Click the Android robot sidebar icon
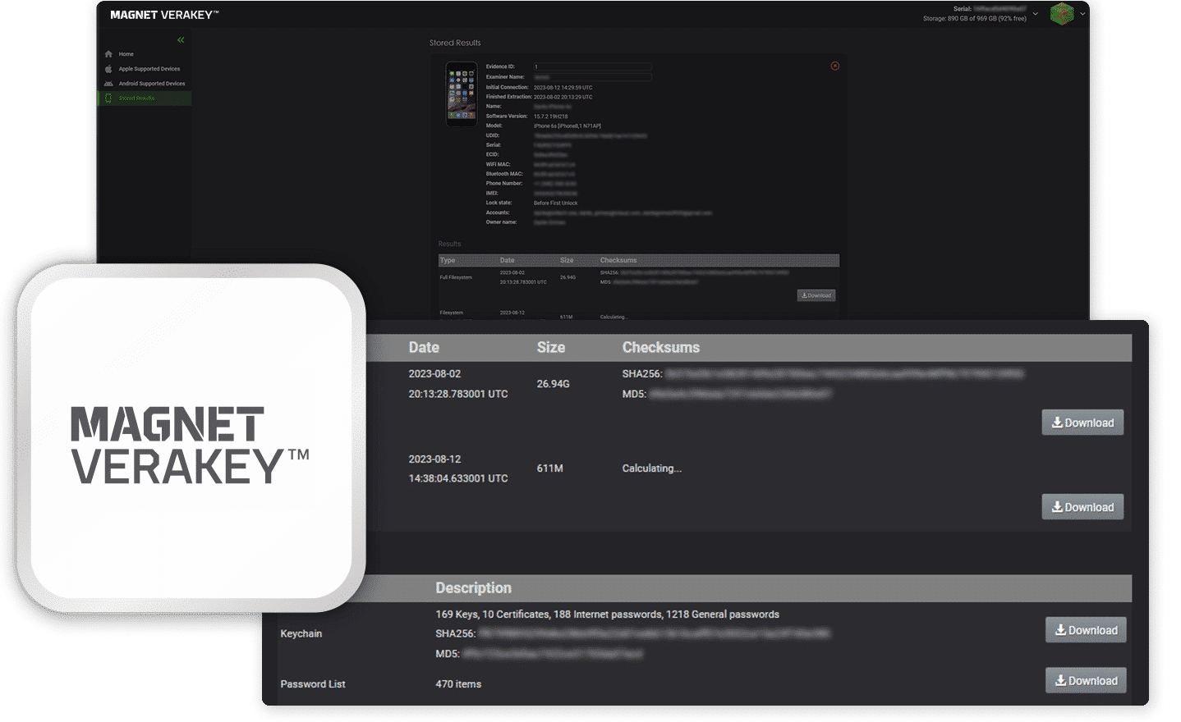The height and width of the screenshot is (722, 1181). coord(108,84)
